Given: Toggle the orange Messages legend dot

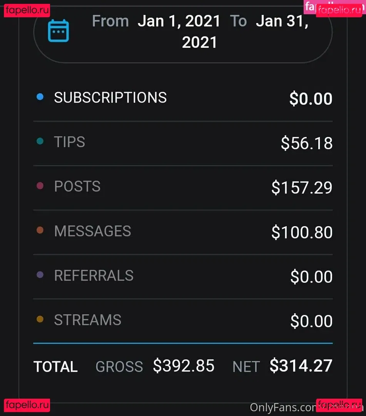Looking at the screenshot, I should click(x=40, y=230).
